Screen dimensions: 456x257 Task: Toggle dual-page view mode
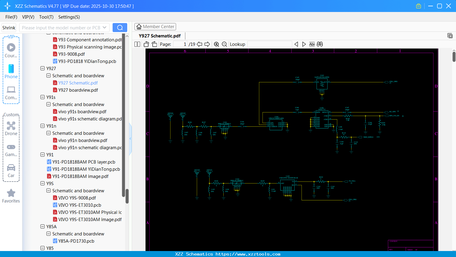click(x=137, y=44)
